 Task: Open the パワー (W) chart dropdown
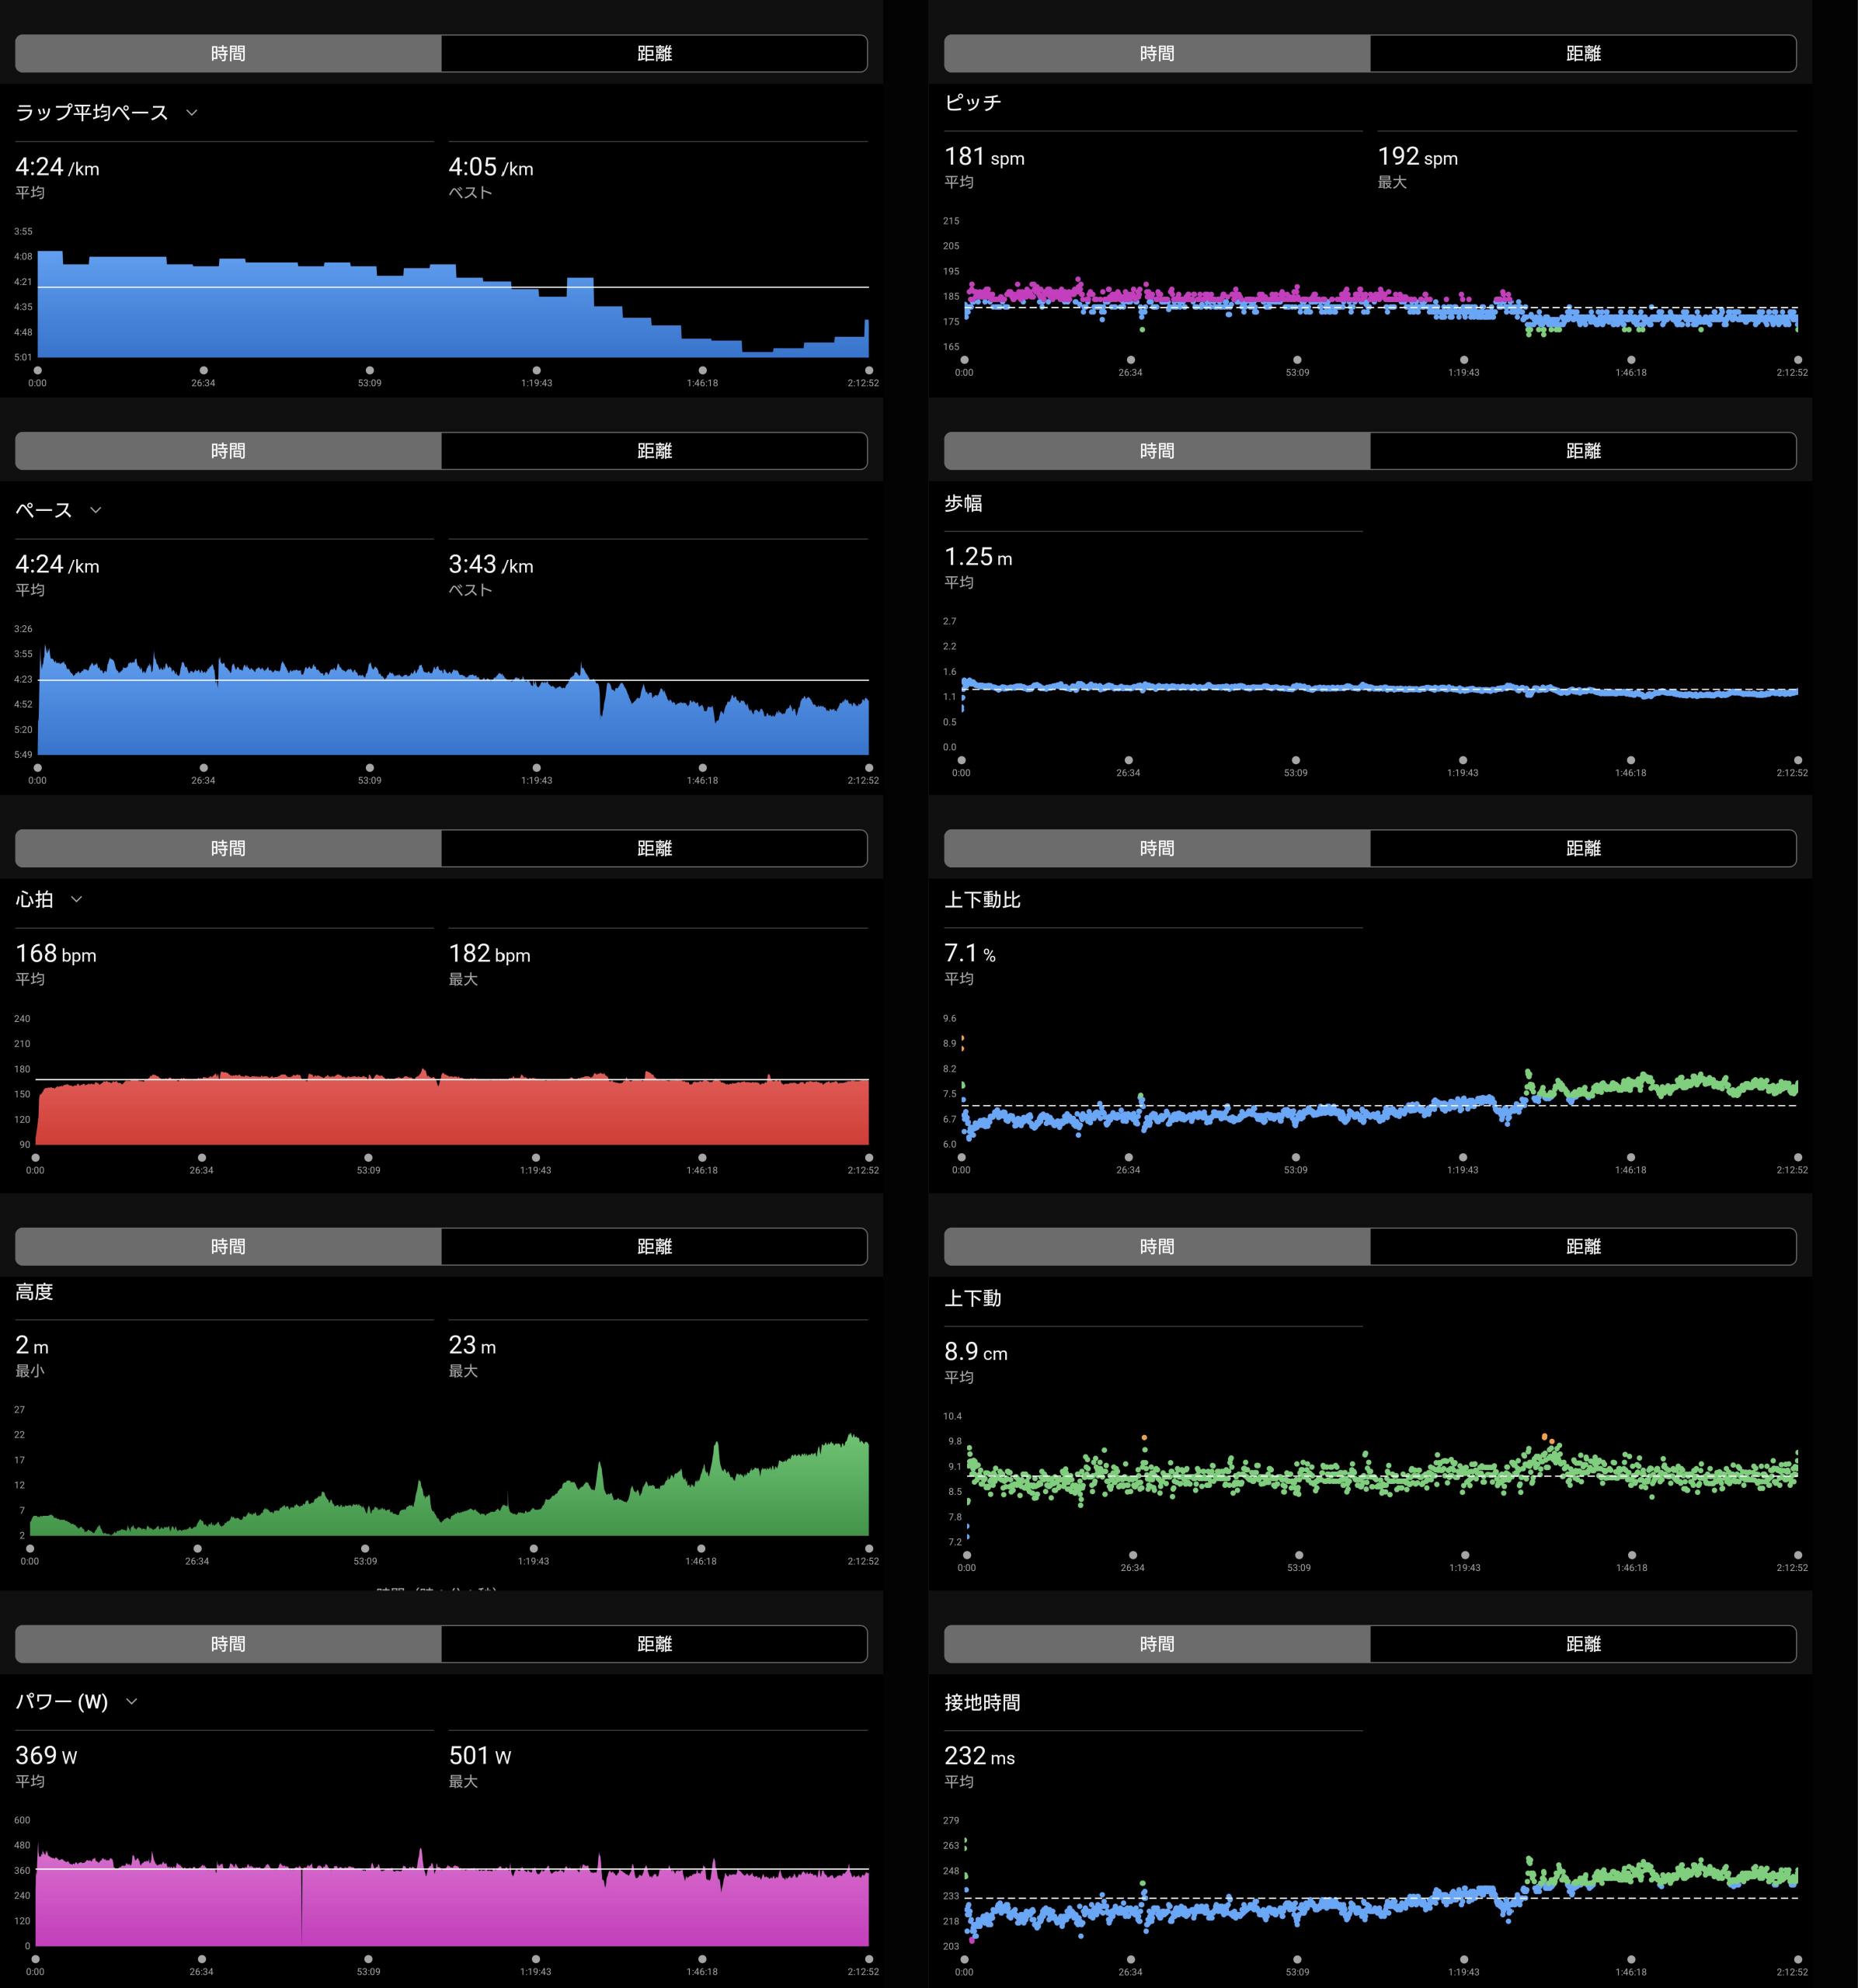click(131, 1701)
